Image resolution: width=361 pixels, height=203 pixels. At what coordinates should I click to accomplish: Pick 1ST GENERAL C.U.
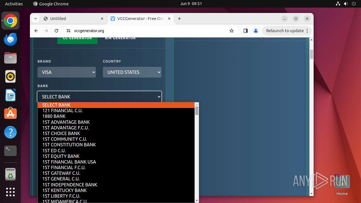(116, 179)
